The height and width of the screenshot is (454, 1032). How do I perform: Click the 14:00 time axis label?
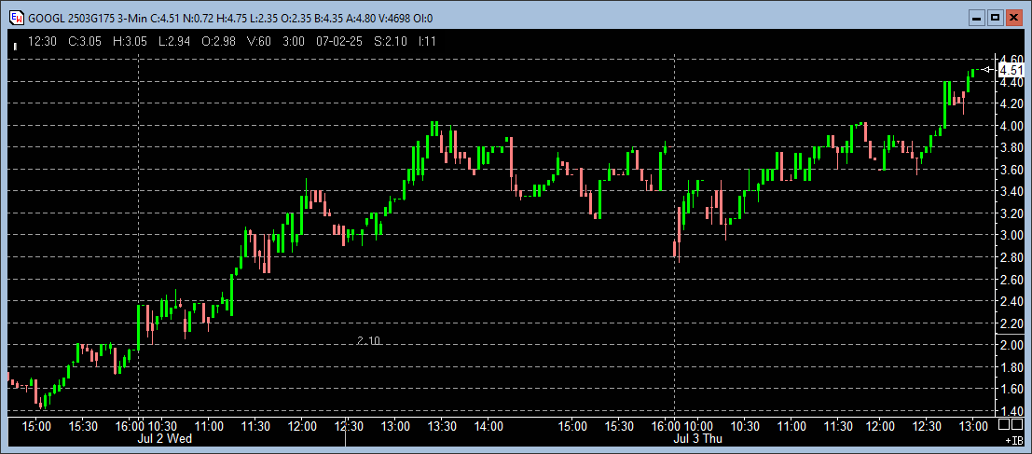[489, 426]
